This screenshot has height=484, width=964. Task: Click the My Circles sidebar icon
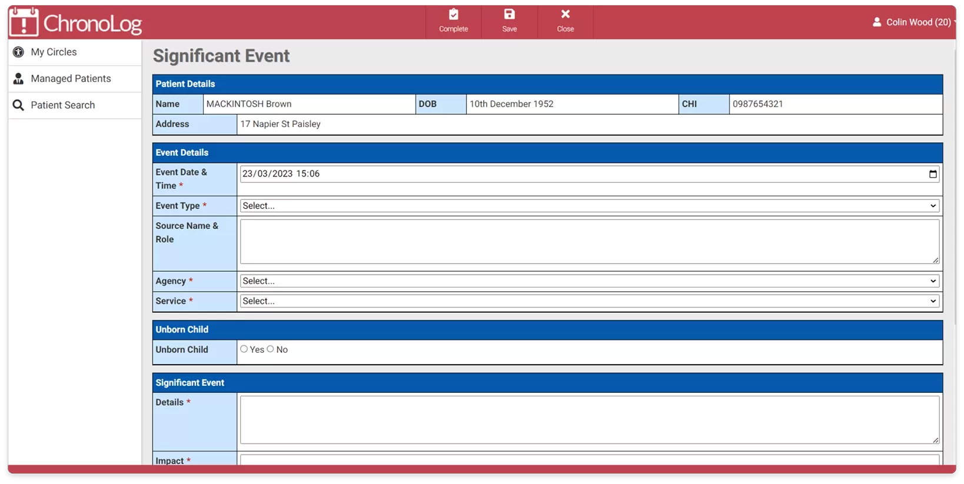(18, 52)
